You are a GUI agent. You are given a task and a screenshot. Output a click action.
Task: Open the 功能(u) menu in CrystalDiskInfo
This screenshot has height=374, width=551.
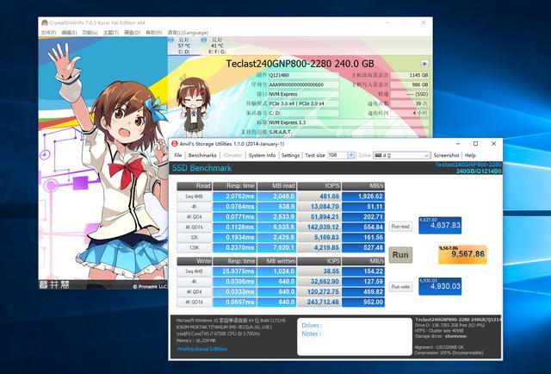pyautogui.click(x=90, y=33)
